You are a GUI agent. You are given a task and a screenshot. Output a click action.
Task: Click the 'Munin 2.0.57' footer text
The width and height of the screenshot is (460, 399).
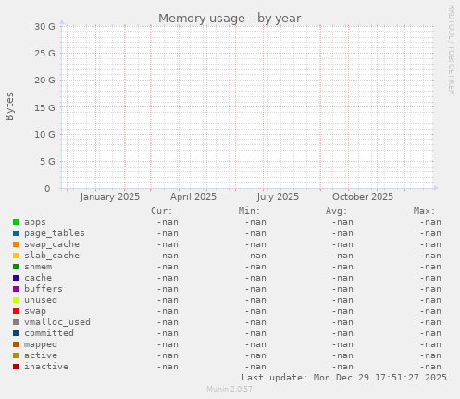point(230,389)
